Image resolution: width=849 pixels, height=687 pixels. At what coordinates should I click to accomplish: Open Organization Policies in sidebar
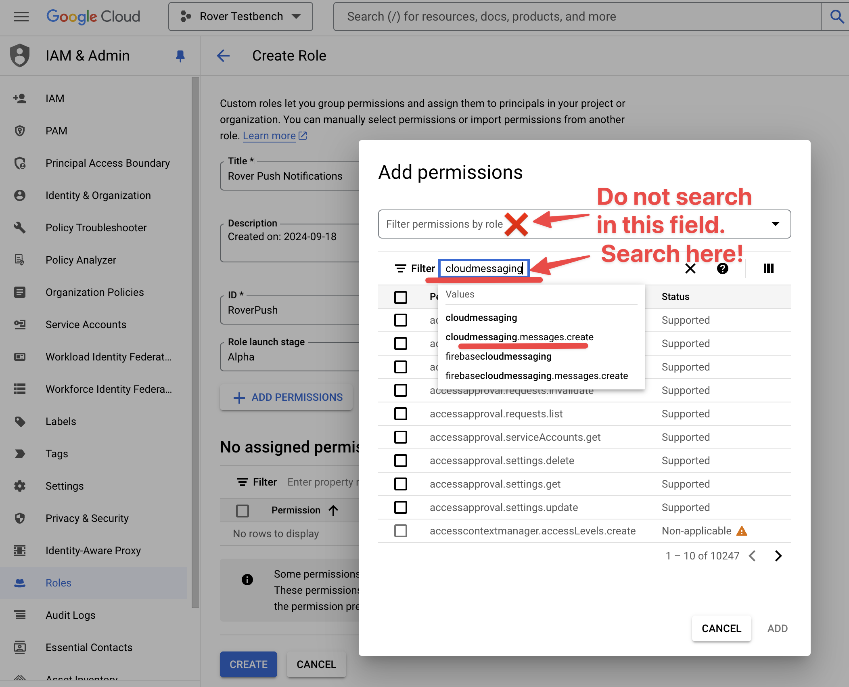(x=94, y=292)
